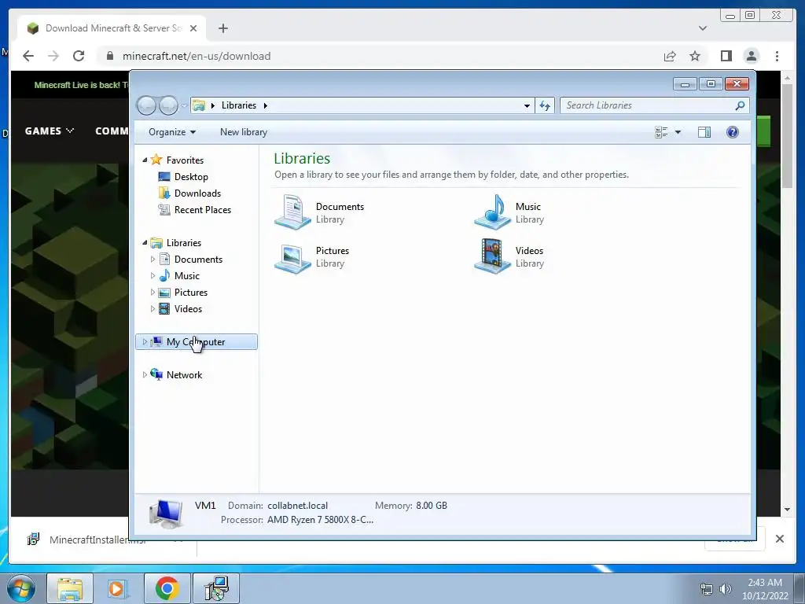805x604 pixels.
Task: Select My Computer in navigation pane
Action: [196, 342]
